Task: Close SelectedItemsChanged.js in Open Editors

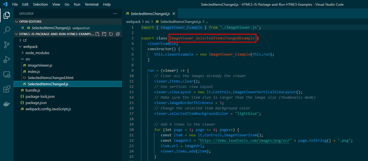Action: point(23,28)
